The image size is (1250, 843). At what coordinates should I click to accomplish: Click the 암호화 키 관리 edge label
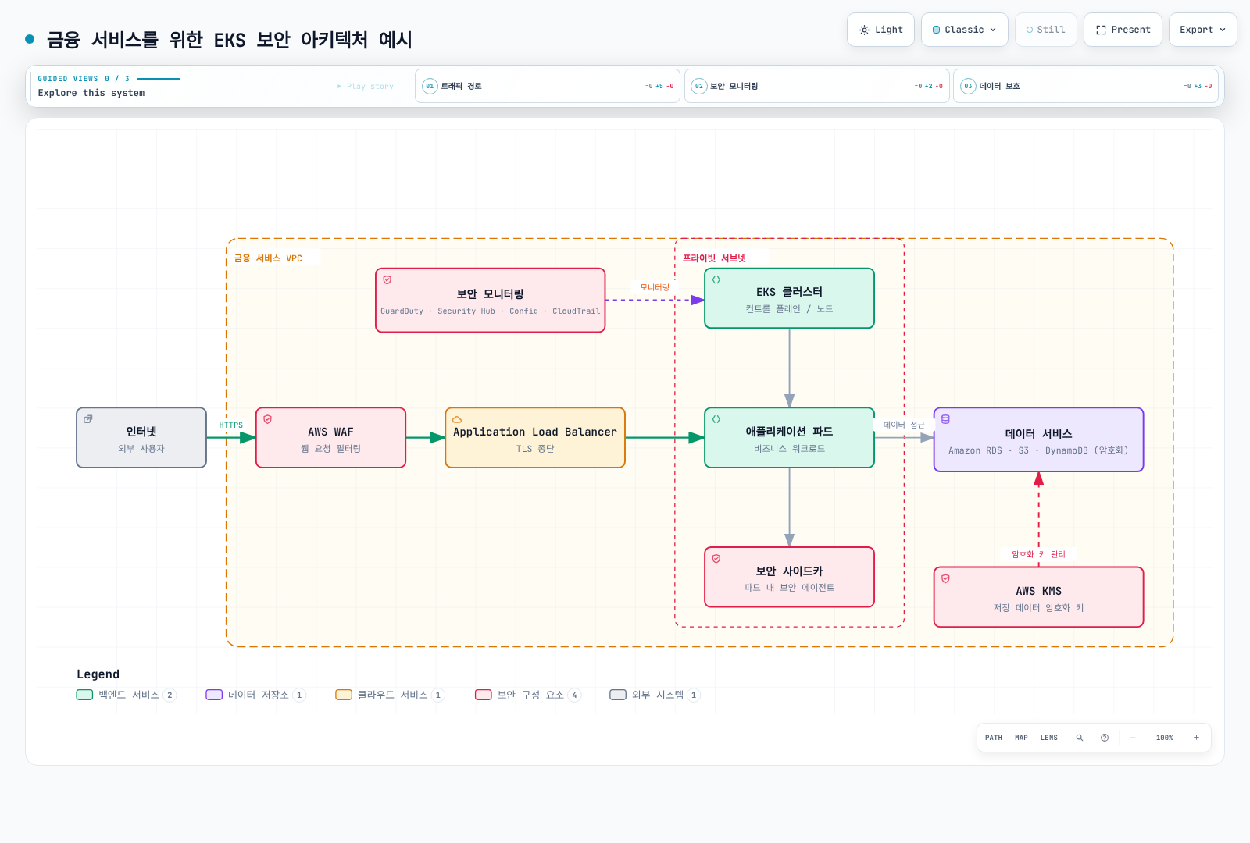point(1039,554)
